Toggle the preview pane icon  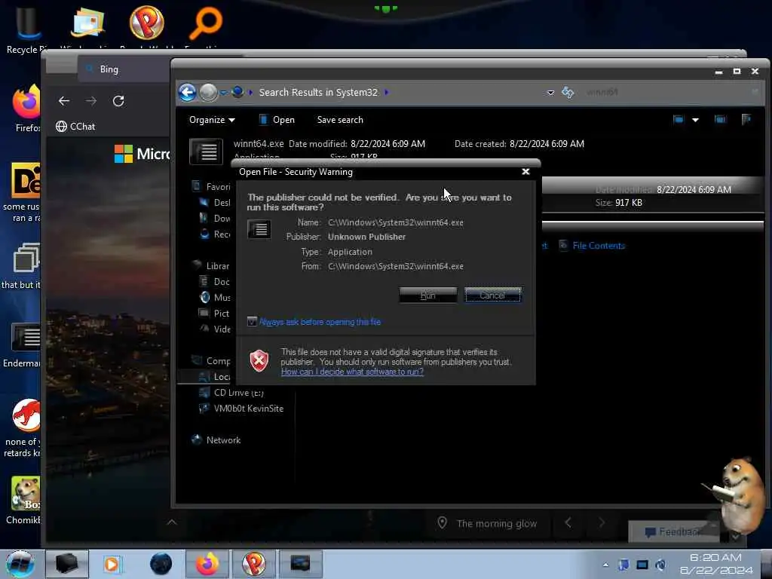(720, 119)
